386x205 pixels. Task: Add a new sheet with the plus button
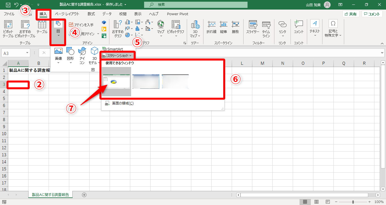point(84,195)
